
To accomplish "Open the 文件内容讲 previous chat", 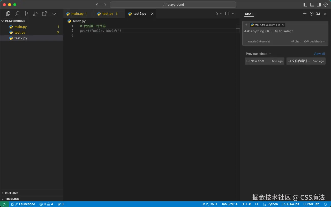I will pos(306,61).
